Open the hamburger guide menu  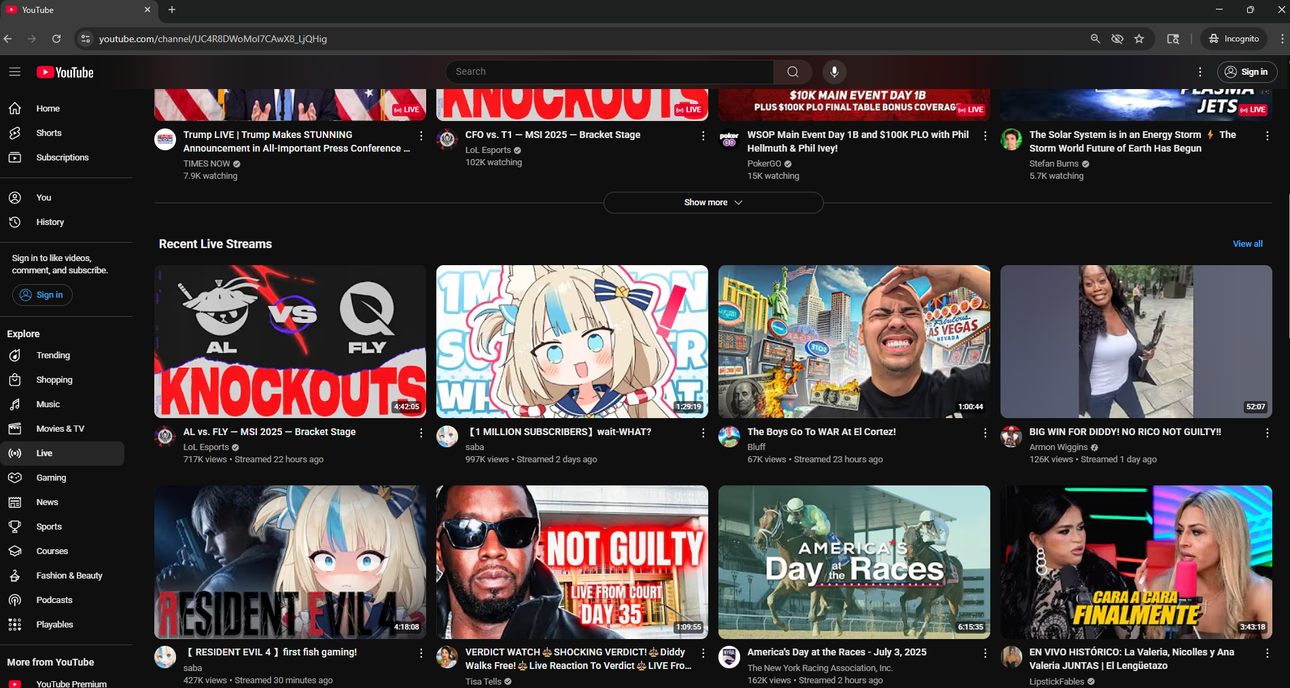15,72
